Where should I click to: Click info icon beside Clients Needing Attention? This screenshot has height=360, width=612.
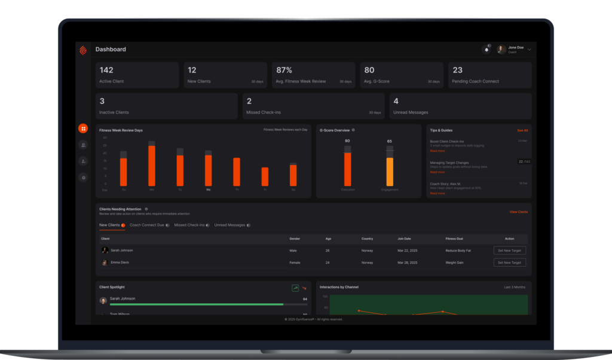click(146, 209)
